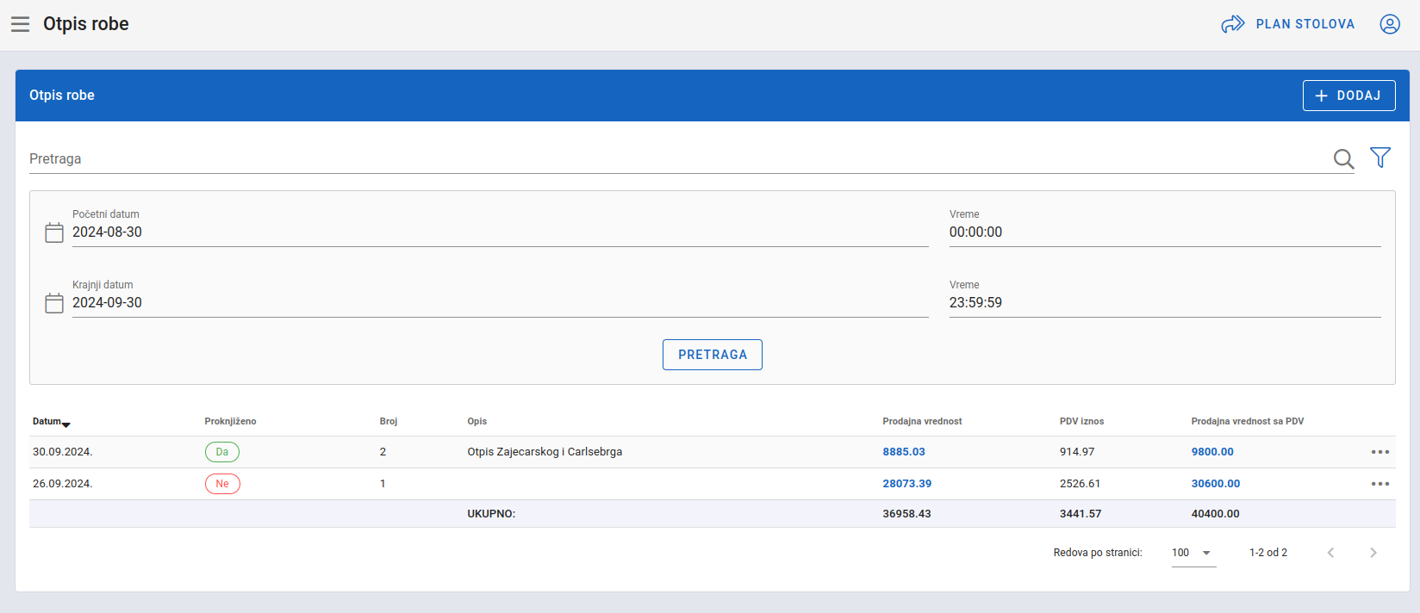Open rows per page dropdown 100
This screenshot has width=1420, height=613.
[1193, 553]
